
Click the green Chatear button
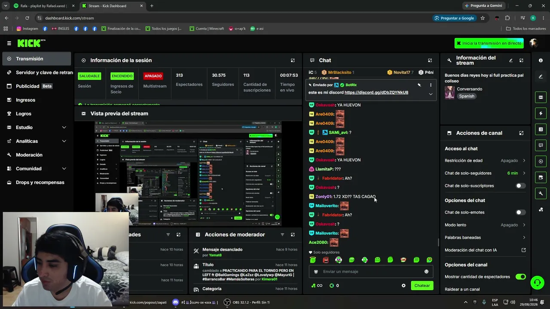tap(422, 286)
